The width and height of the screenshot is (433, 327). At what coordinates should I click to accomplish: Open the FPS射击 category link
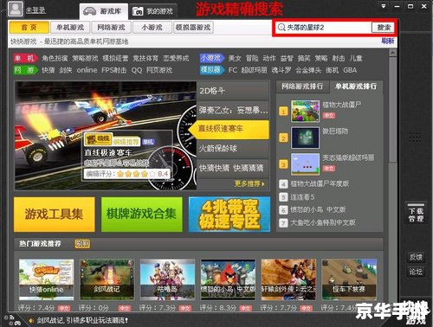tap(114, 70)
